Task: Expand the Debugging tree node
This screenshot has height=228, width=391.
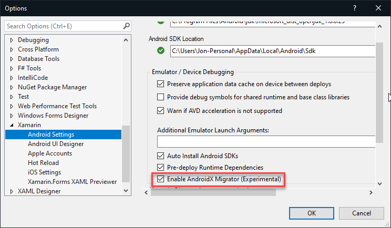Action: [13, 40]
